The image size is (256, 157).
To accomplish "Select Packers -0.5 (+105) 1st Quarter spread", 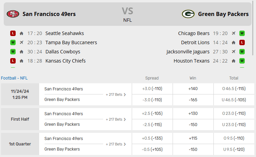I will pyautogui.click(x=152, y=150).
